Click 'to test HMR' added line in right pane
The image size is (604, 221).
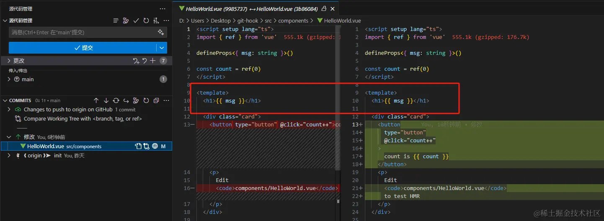point(402,196)
